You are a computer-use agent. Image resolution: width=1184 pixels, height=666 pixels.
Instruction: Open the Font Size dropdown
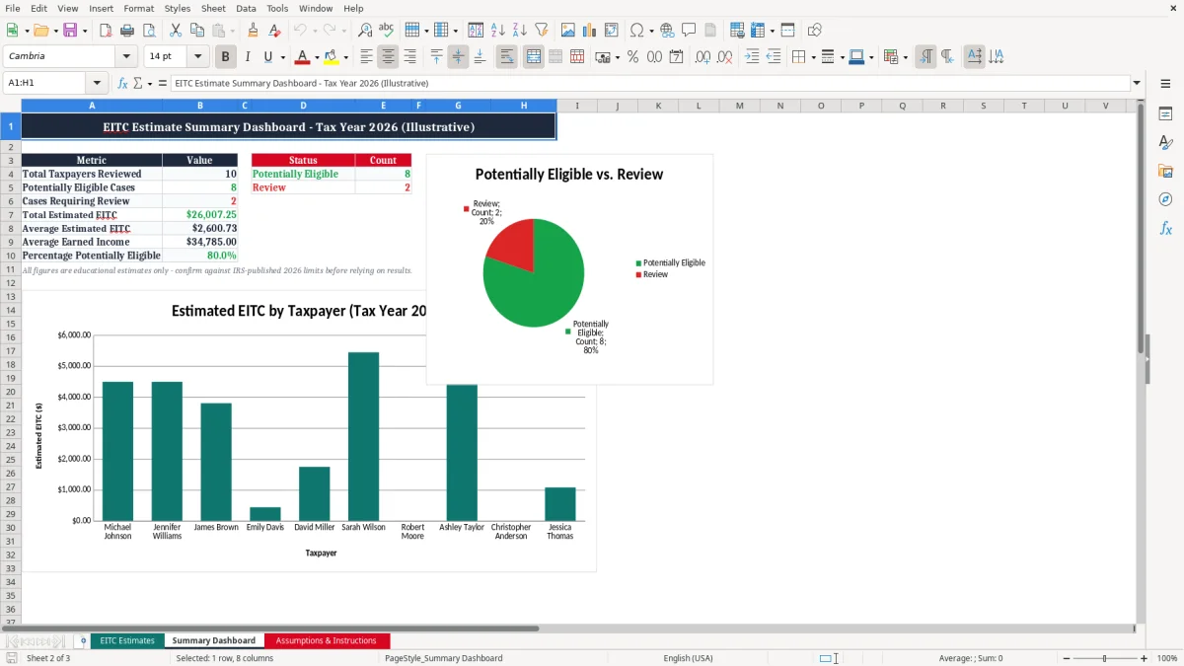[198, 57]
